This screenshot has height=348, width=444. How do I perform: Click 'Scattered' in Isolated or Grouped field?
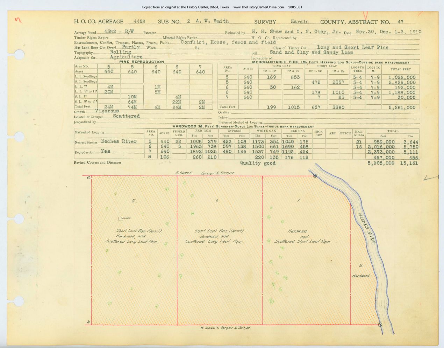click(126, 116)
